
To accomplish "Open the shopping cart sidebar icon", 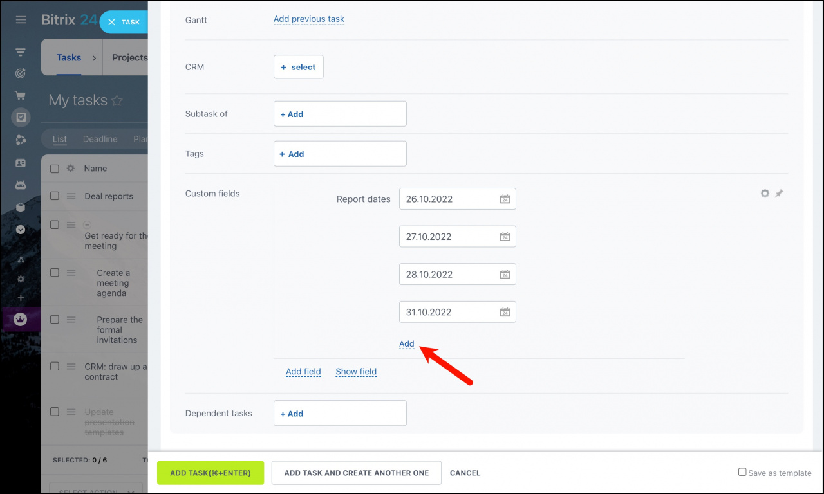I will (x=21, y=95).
